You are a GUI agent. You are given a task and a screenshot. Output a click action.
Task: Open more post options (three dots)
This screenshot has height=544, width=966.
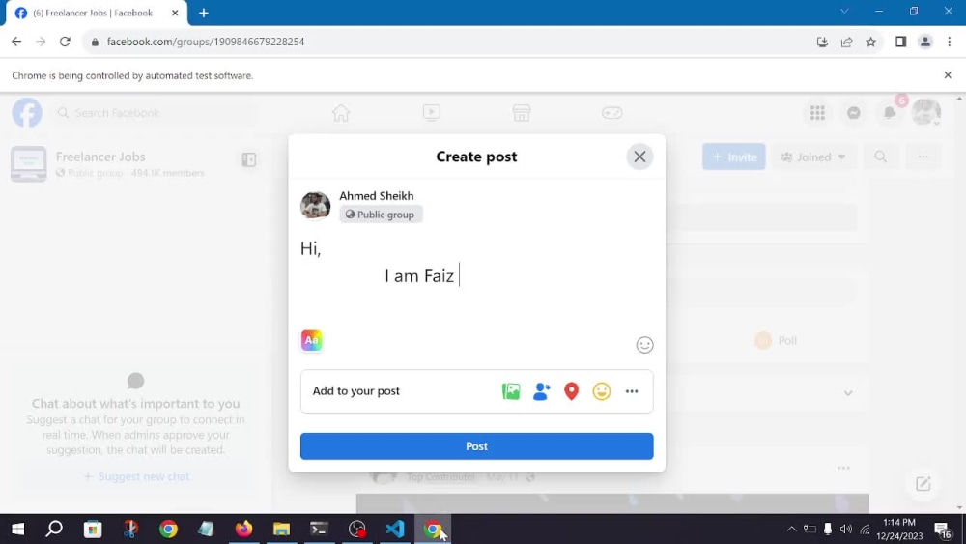coord(632,391)
